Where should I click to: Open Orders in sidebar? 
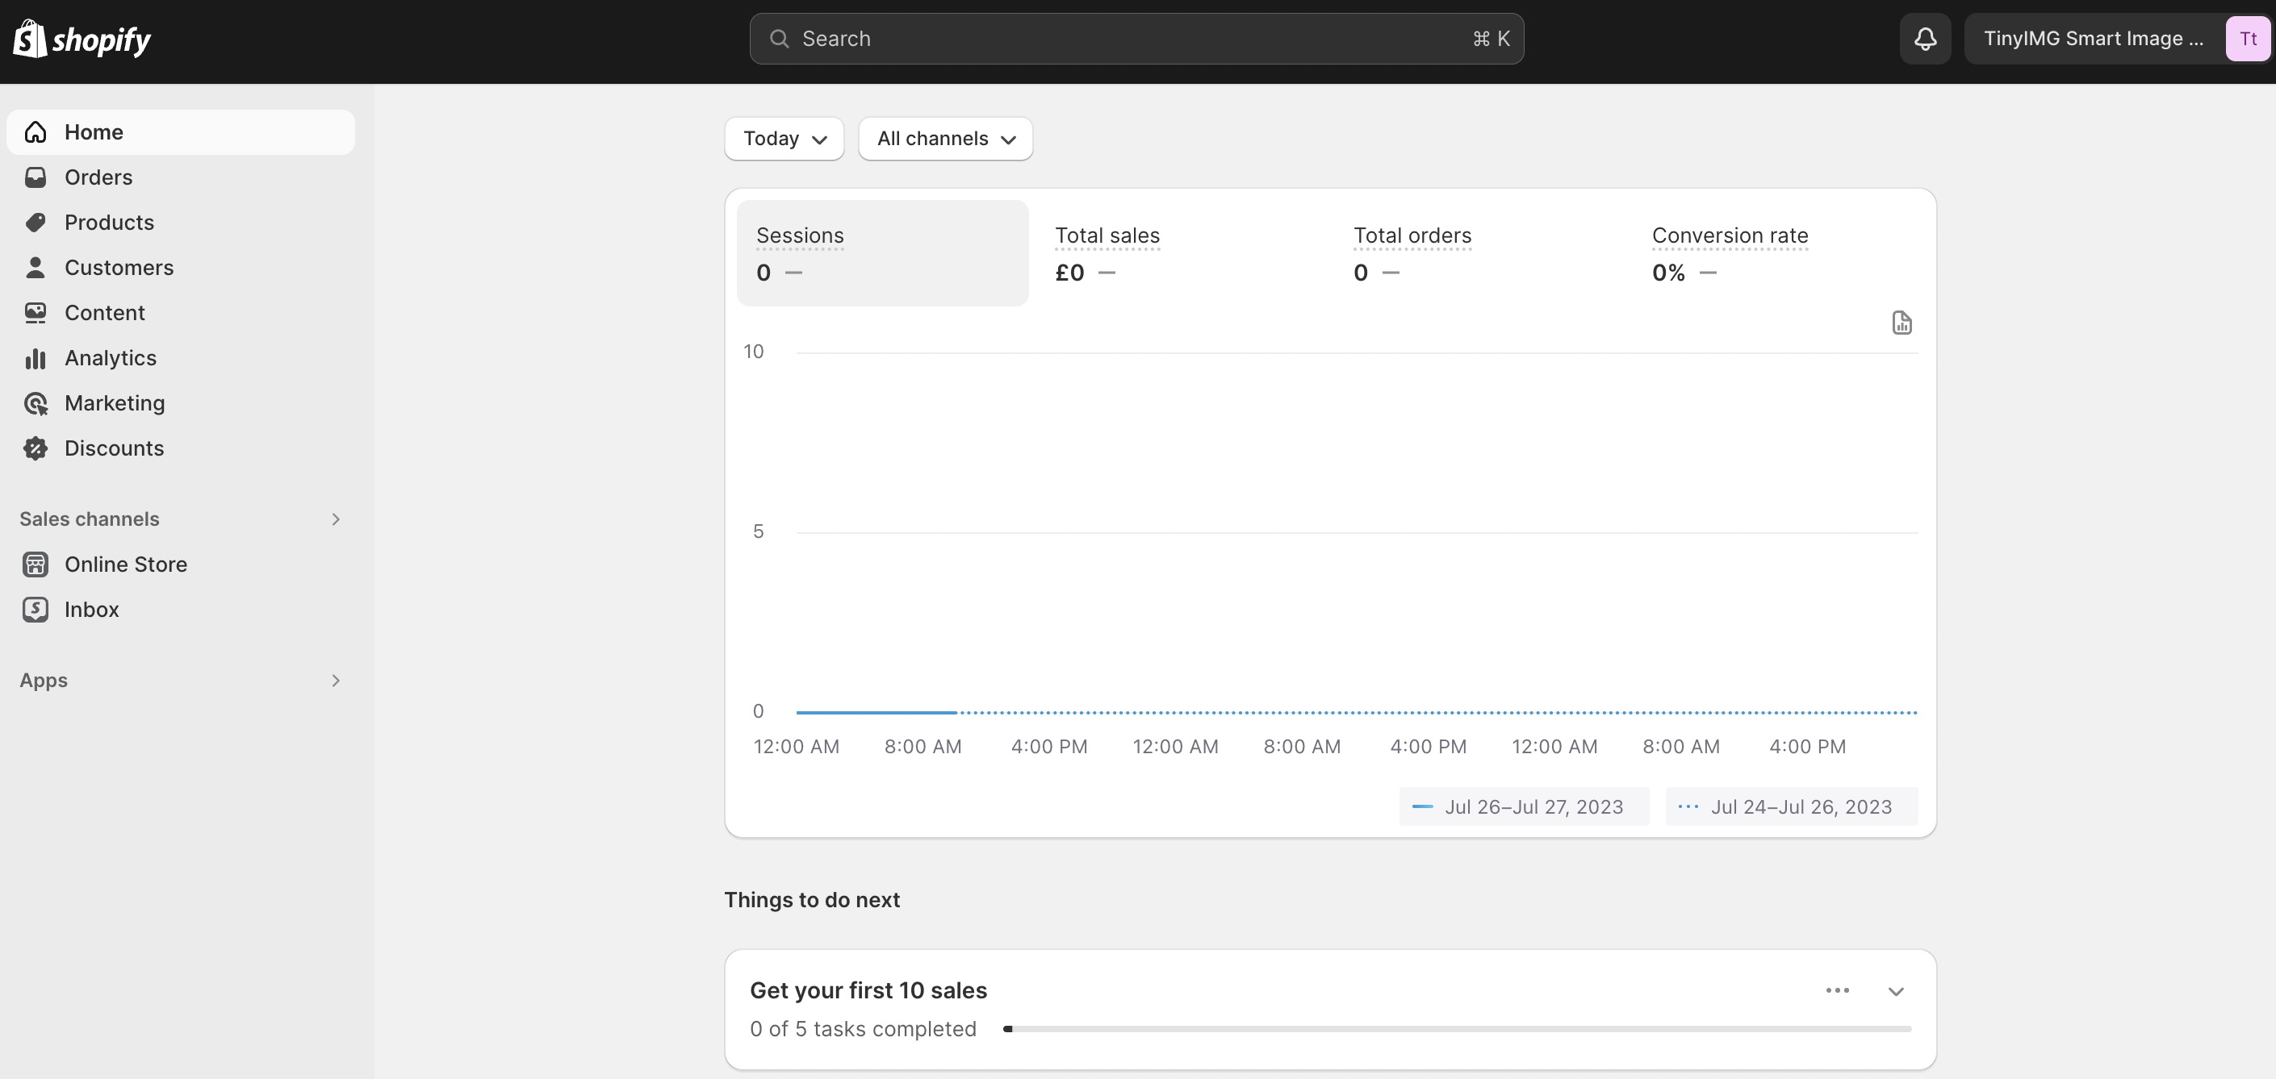click(181, 177)
